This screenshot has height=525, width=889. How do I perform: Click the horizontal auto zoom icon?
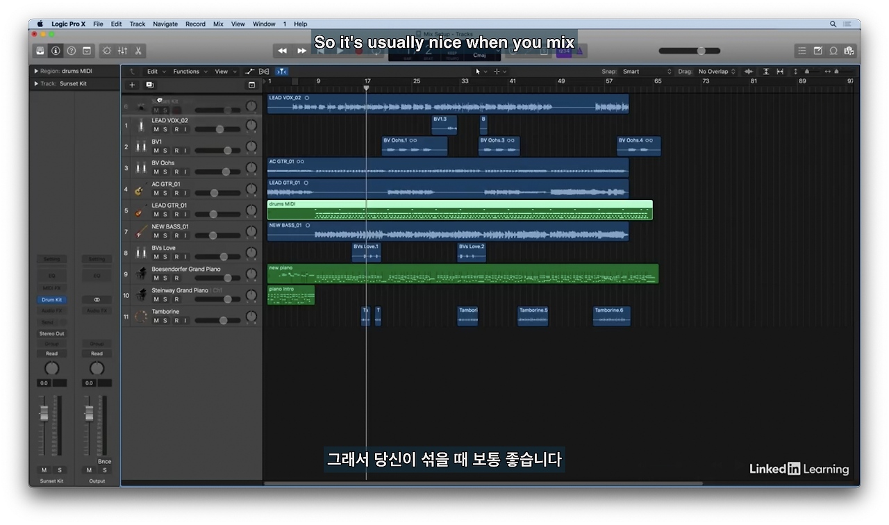[780, 72]
